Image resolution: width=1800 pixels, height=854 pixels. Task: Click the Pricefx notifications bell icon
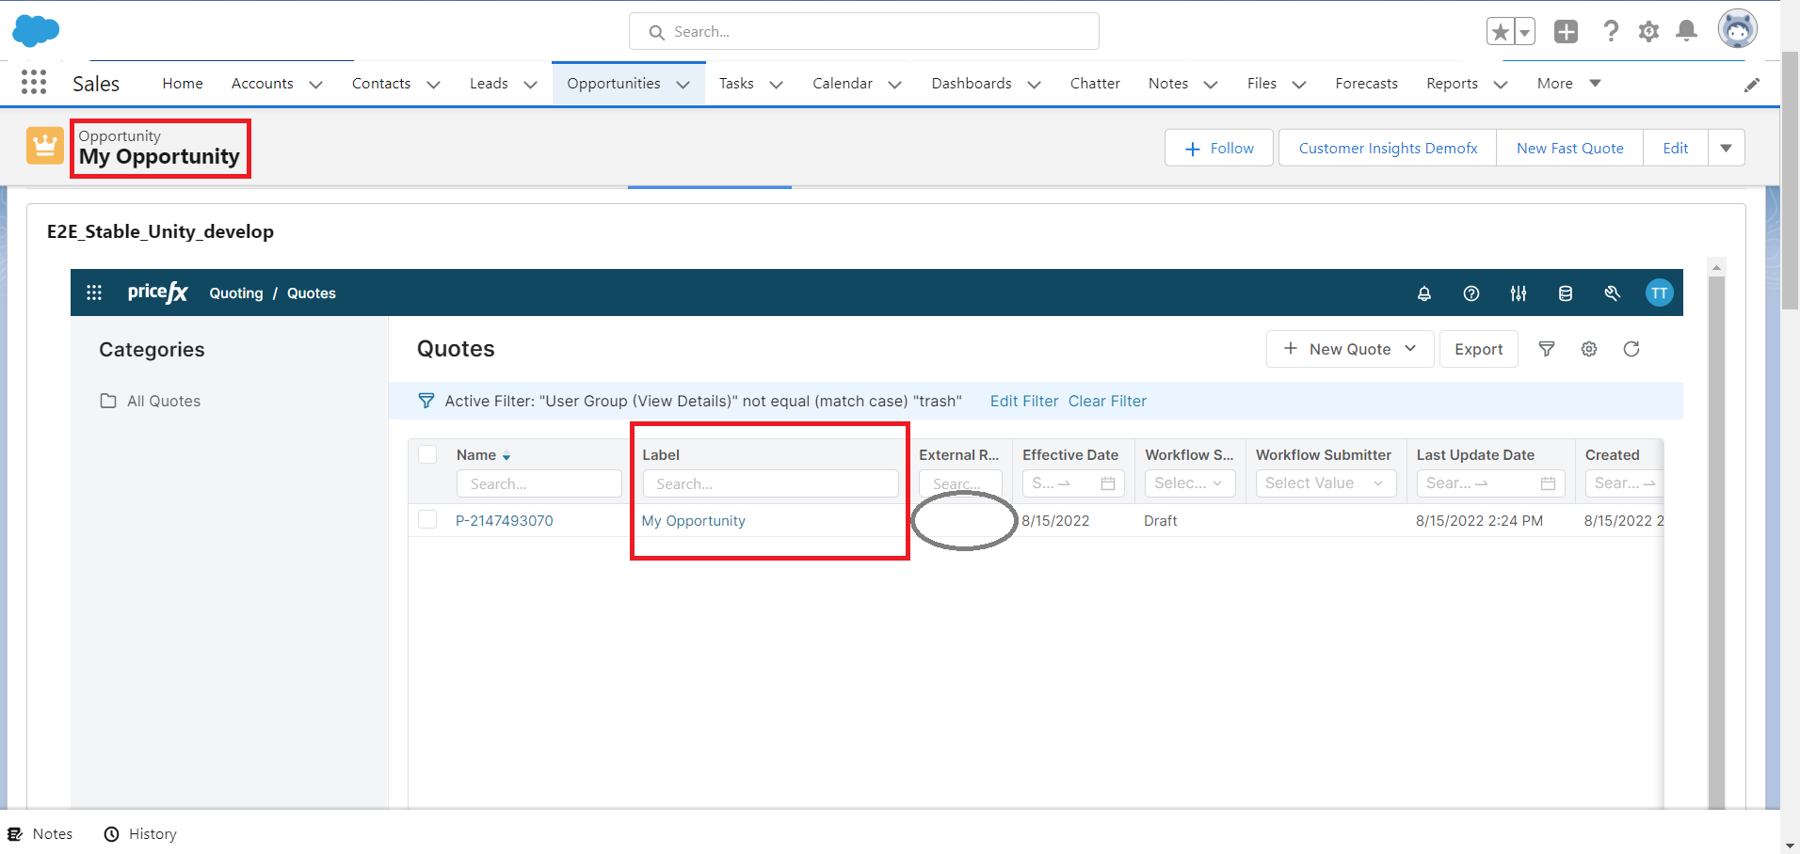click(1423, 293)
